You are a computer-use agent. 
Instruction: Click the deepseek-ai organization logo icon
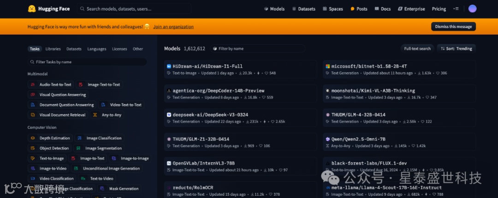pyautogui.click(x=169, y=115)
